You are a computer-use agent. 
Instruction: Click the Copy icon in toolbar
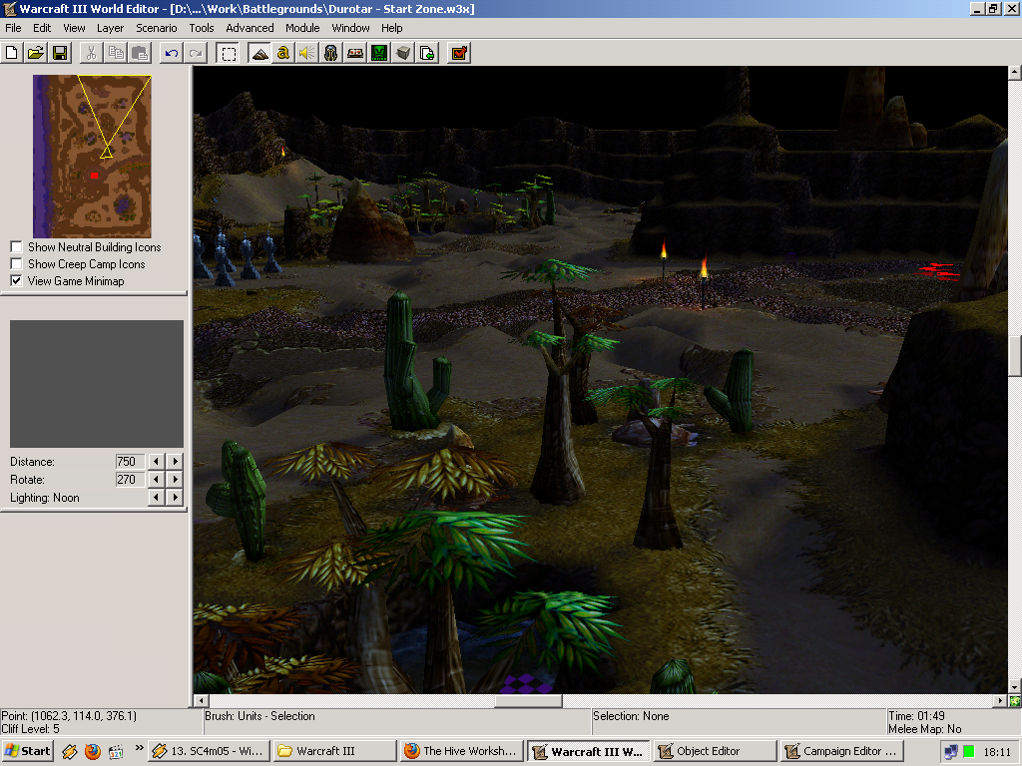(116, 53)
